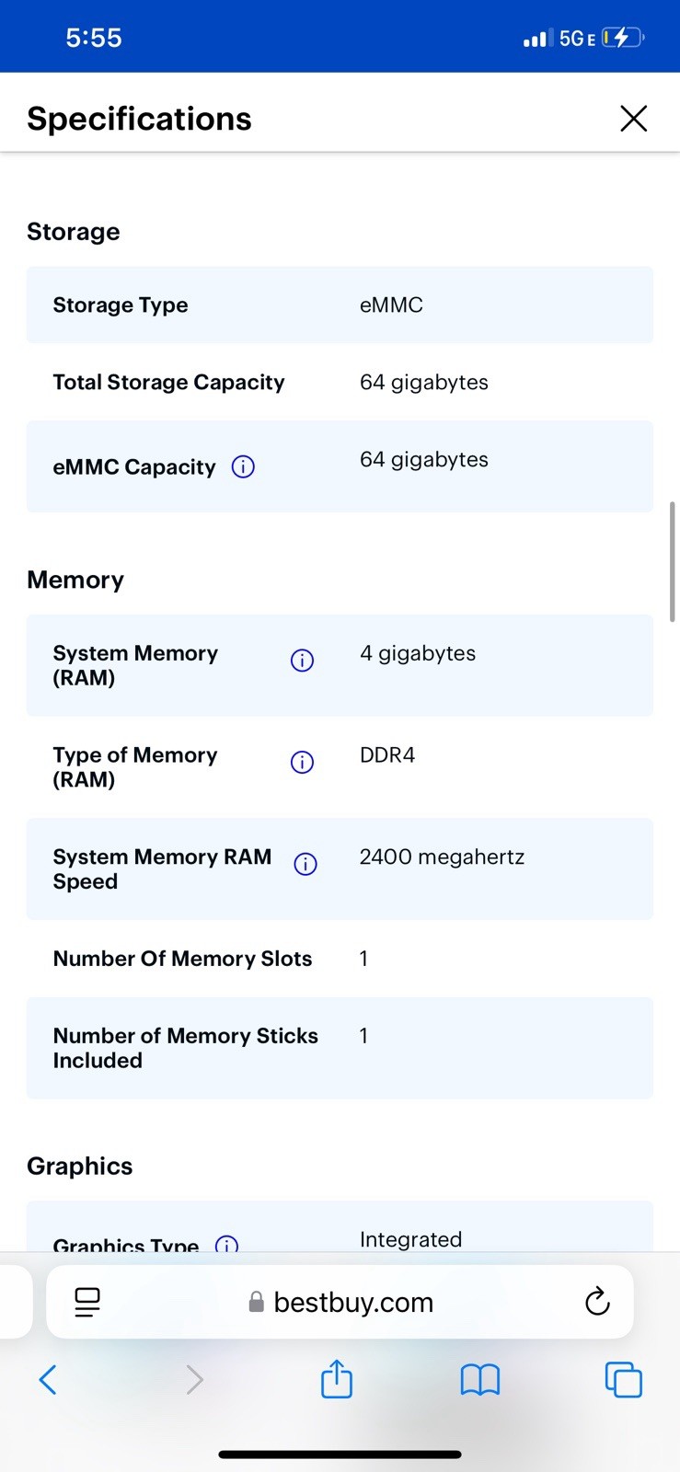Reload the bestbuy.com page
Image resolution: width=680 pixels, height=1472 pixels.
pyautogui.click(x=597, y=1302)
